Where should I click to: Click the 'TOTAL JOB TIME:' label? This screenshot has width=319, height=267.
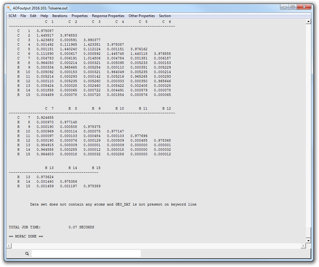25,227
